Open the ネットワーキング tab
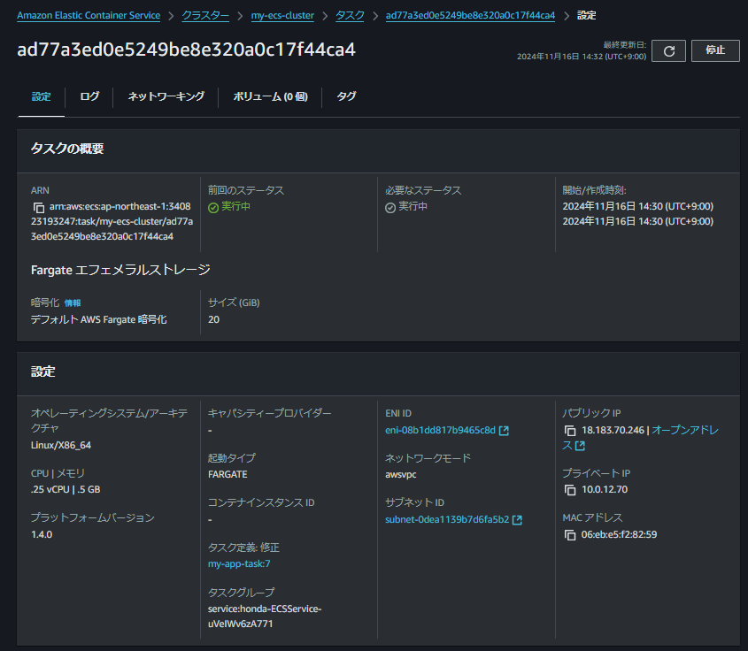 click(166, 96)
